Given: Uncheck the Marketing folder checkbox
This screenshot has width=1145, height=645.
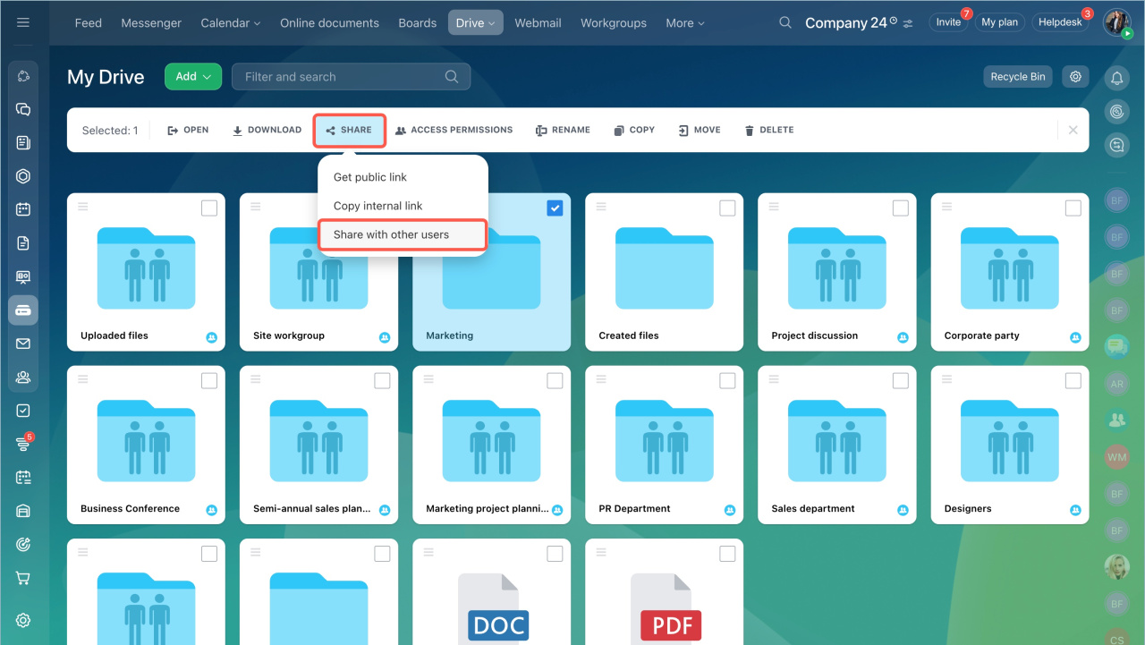Looking at the screenshot, I should click(555, 208).
